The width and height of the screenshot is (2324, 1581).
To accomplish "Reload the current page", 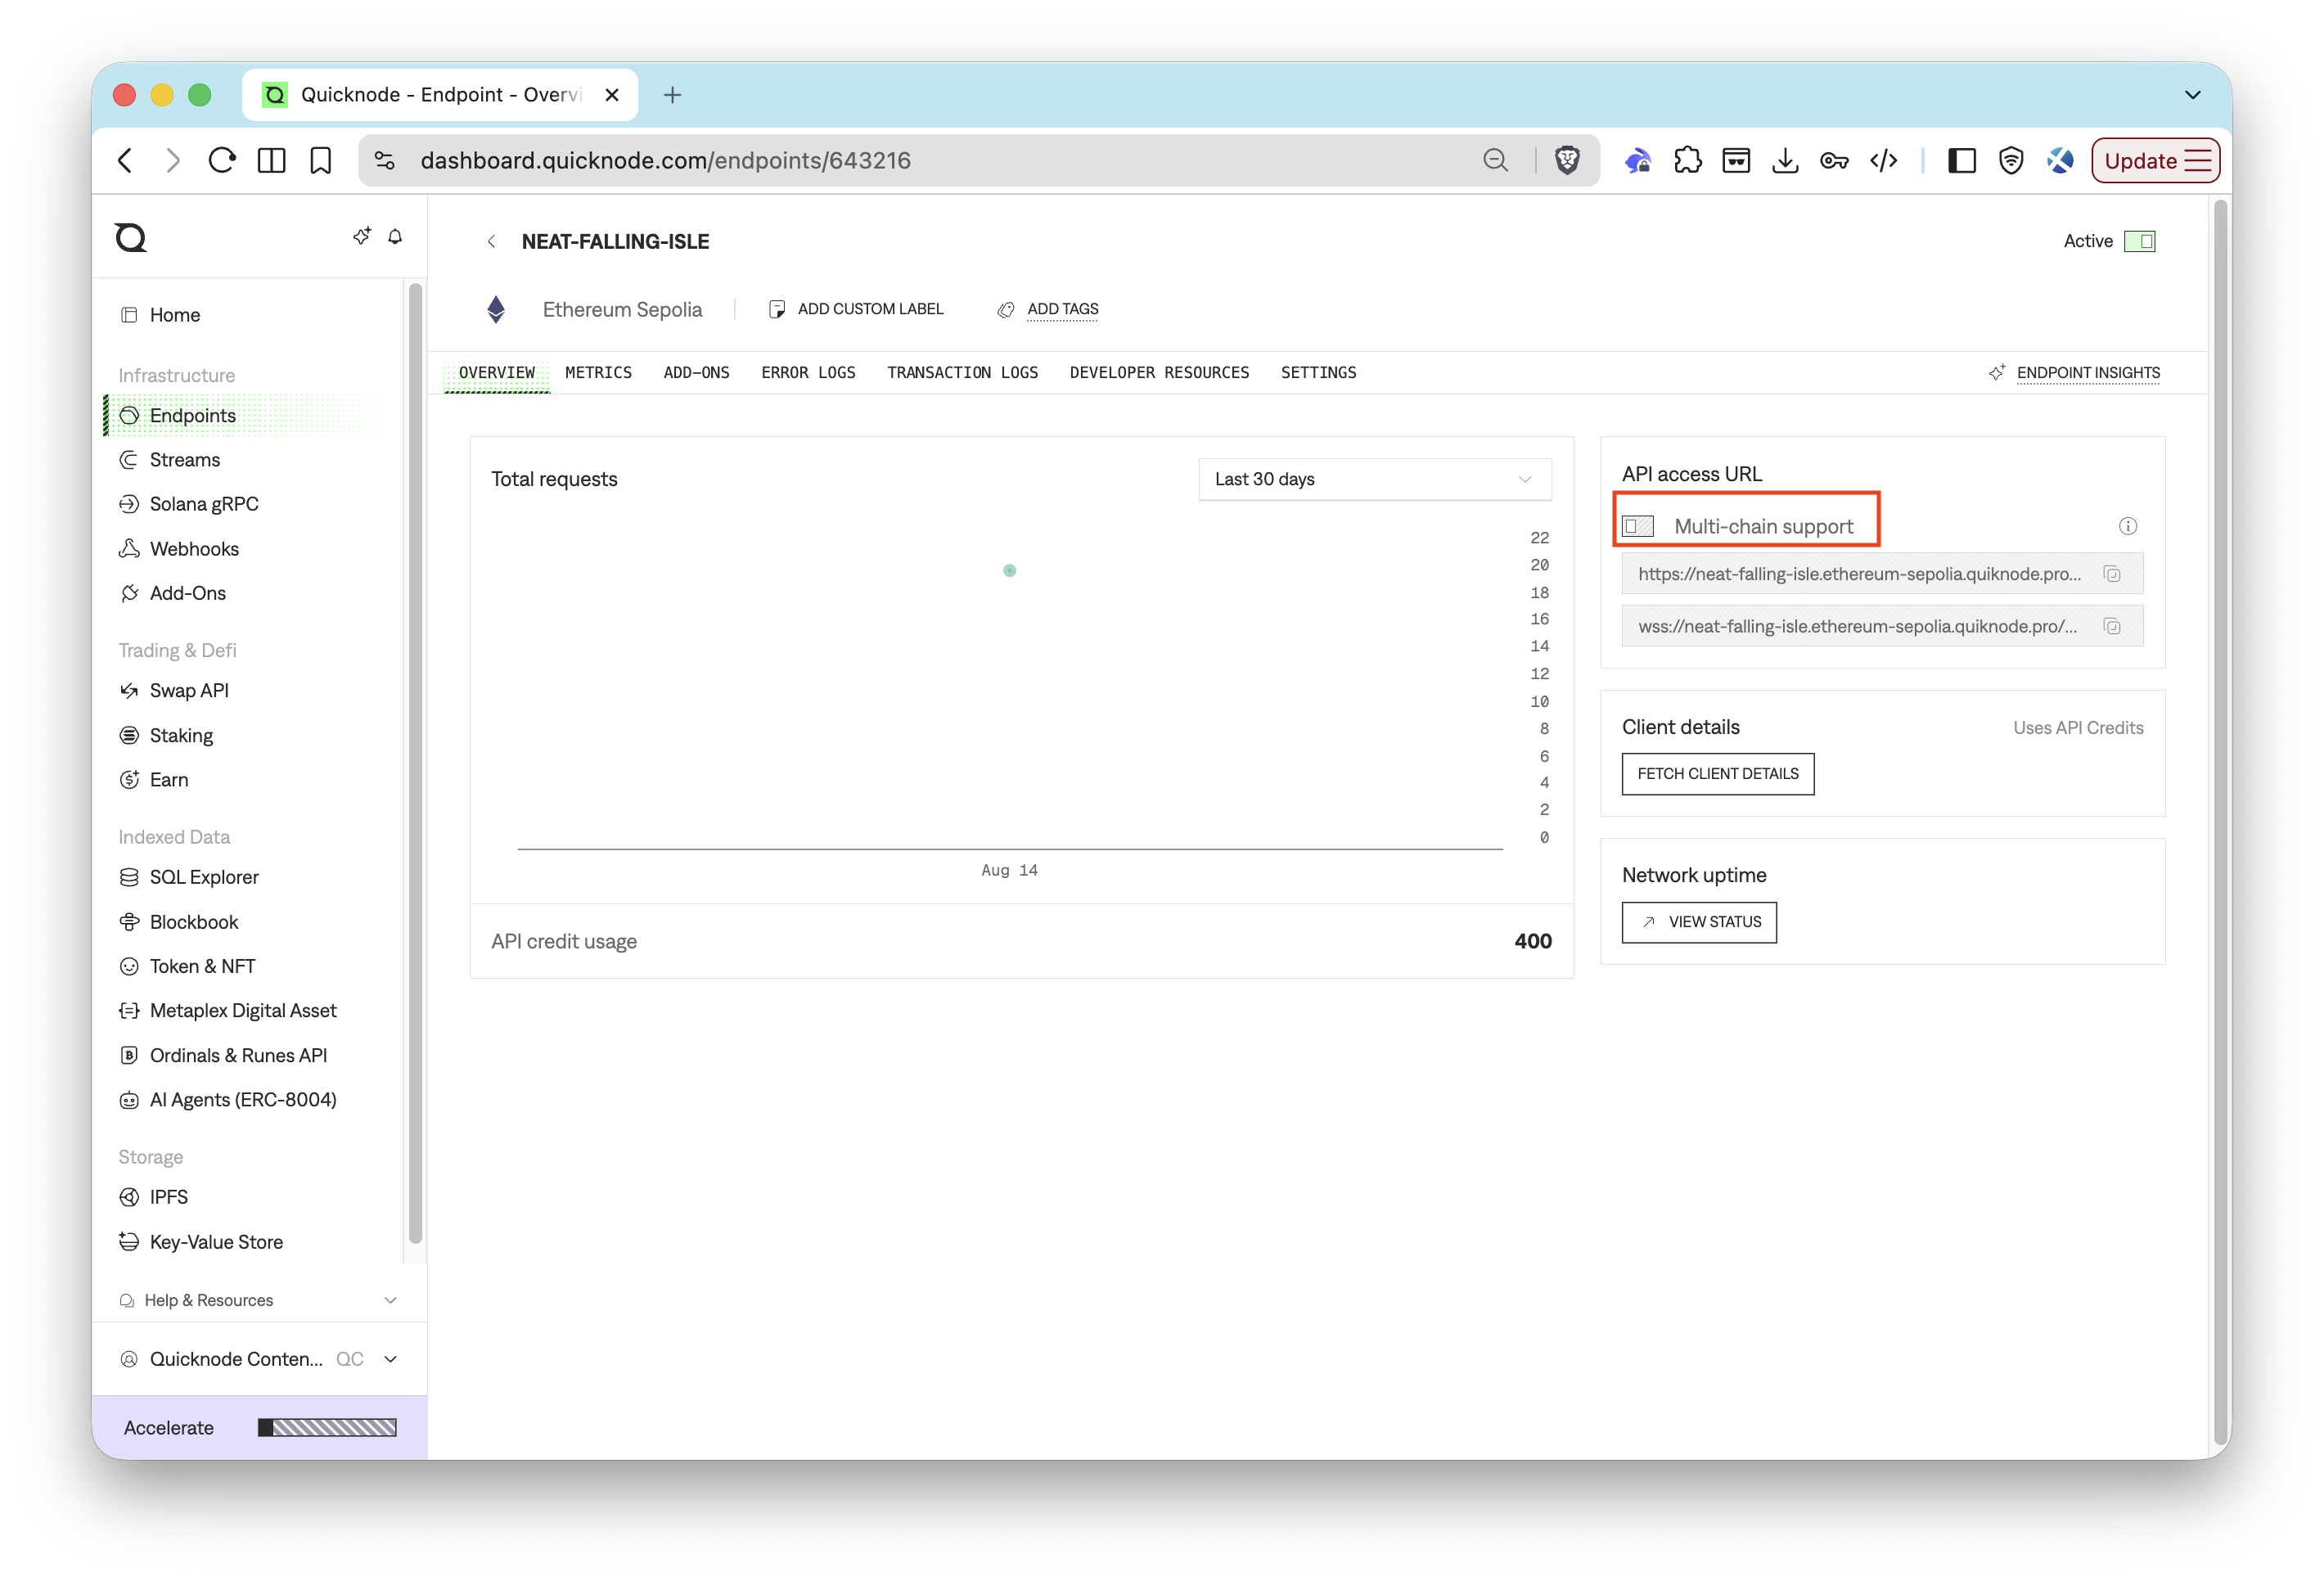I will click(x=222, y=160).
